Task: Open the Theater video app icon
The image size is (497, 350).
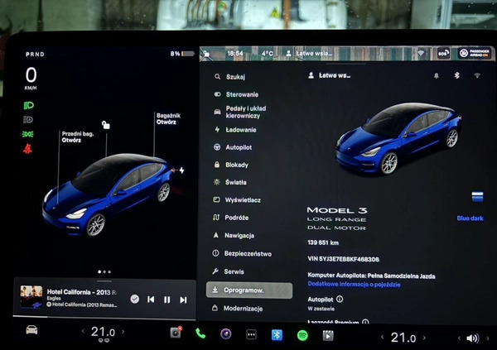Action: 328,335
